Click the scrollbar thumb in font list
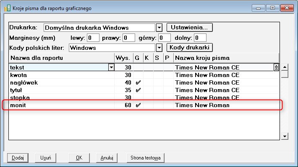298x167 pixels. 285,74
